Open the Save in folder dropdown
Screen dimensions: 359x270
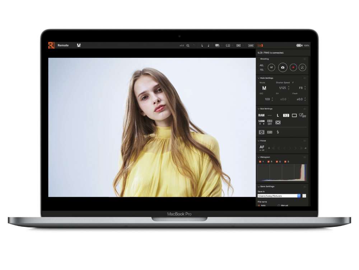click(x=299, y=196)
